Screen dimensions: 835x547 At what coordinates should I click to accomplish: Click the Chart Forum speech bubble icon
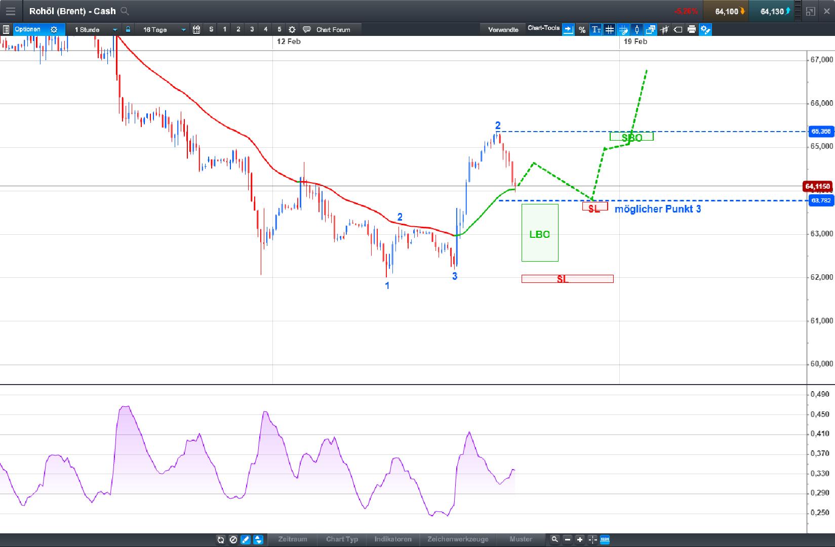(307, 29)
